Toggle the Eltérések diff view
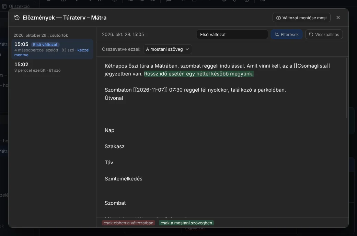357x236 pixels. tap(287, 35)
